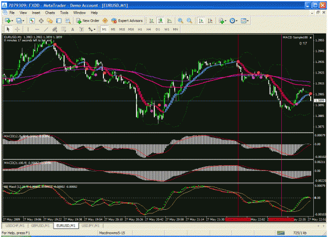Click the Profiles icon in toolbar
Image resolution: width=328 pixels, height=237 pixels.
pos(19,20)
